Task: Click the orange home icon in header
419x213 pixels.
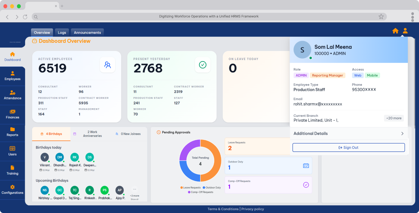Action: coord(395,31)
